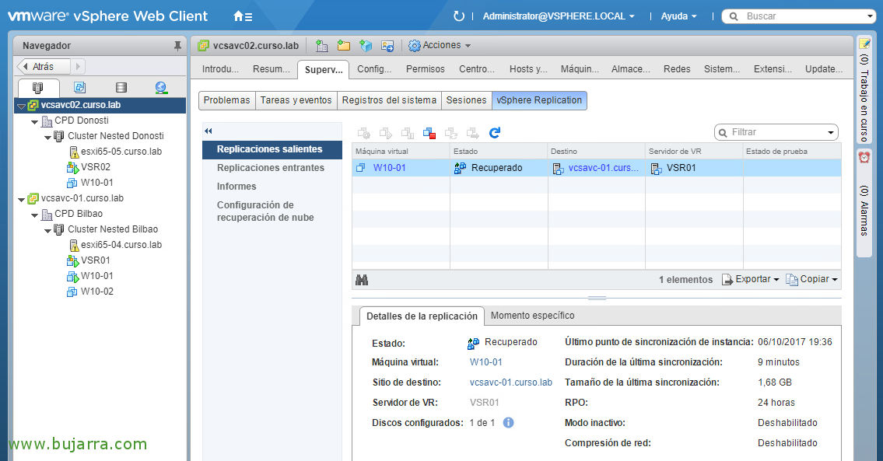Switch to Momento específico tab
883x461 pixels.
coord(532,315)
